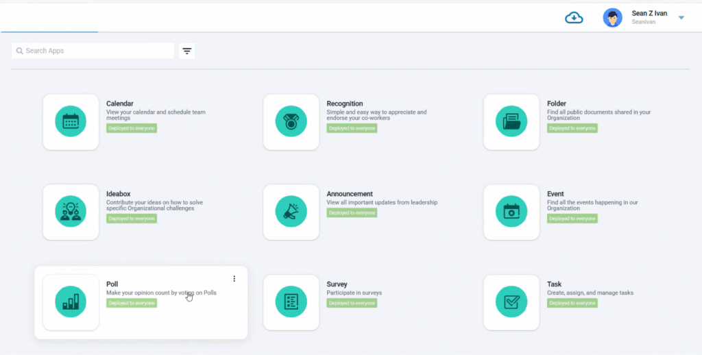Click the Survey app title
This screenshot has width=702, height=355.
(x=337, y=284)
